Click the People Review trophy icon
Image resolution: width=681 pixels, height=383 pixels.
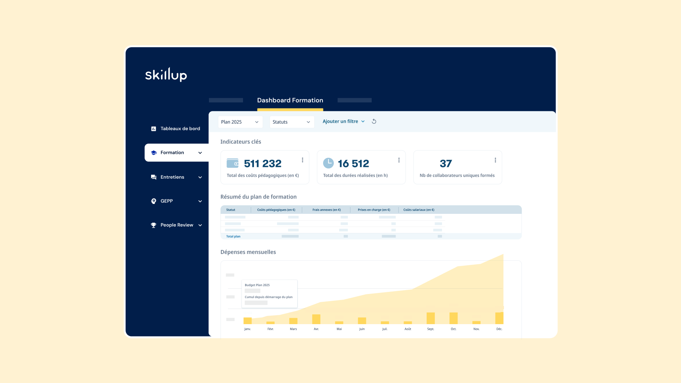pyautogui.click(x=154, y=225)
